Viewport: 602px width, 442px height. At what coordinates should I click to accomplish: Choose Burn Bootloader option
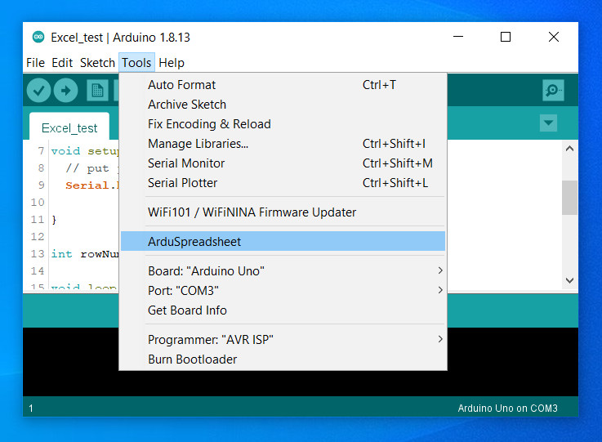point(193,359)
